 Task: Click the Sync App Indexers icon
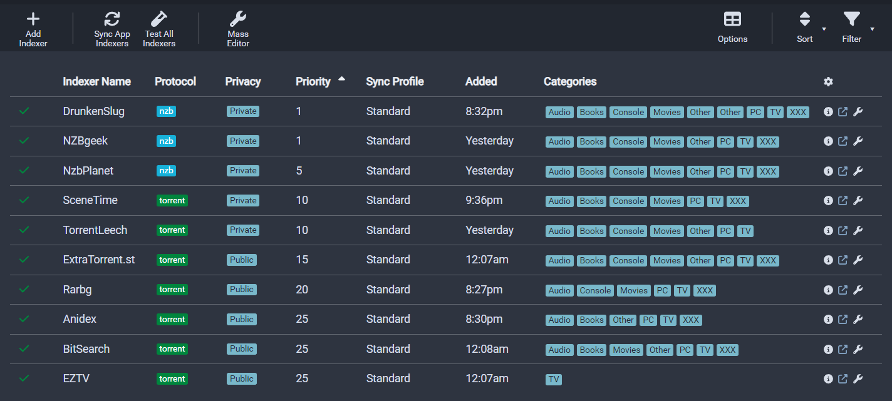click(x=111, y=19)
